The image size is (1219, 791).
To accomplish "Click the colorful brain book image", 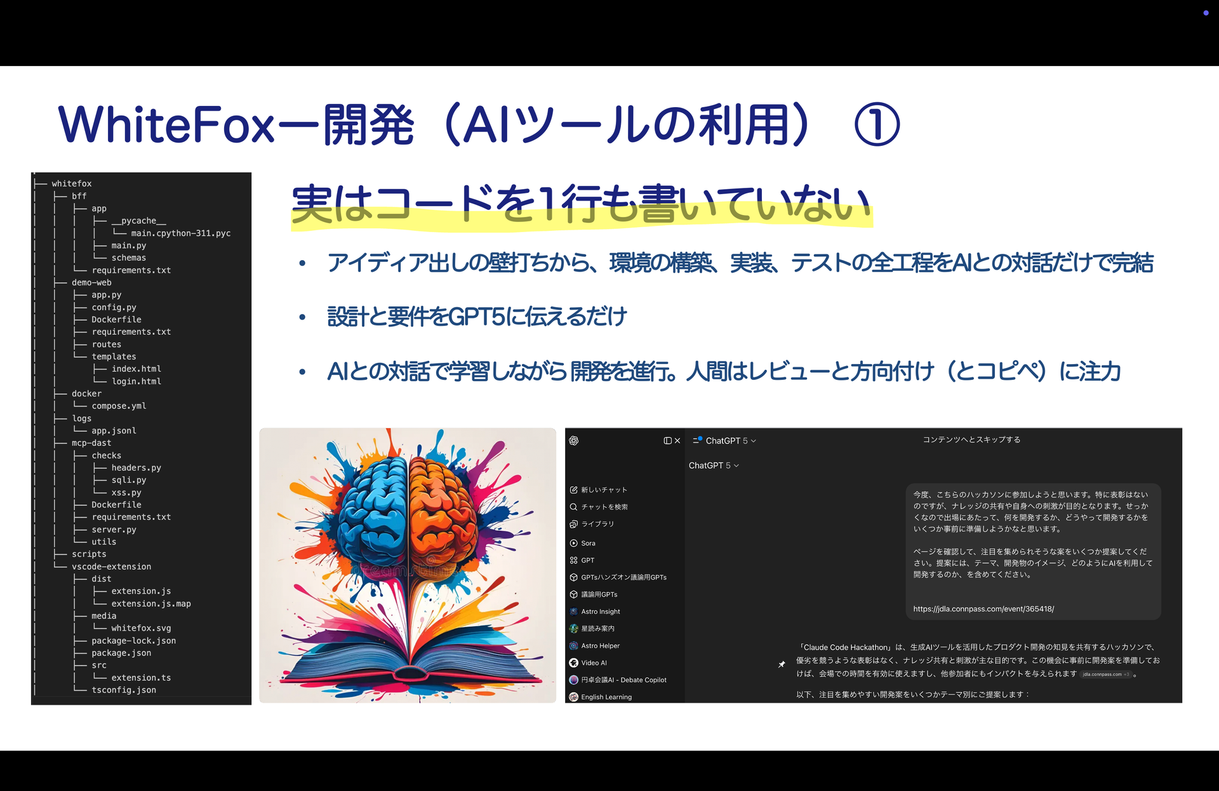I will (408, 565).
